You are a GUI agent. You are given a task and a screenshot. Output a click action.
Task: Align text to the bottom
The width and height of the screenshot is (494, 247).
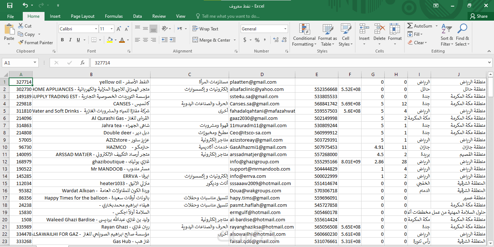coord(153,29)
